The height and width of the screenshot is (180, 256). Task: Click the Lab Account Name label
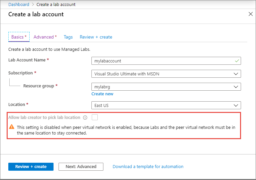27,60
